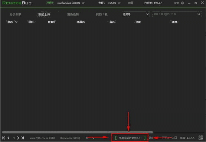Close the RenderBus window
206x142 pixels.
202,3
